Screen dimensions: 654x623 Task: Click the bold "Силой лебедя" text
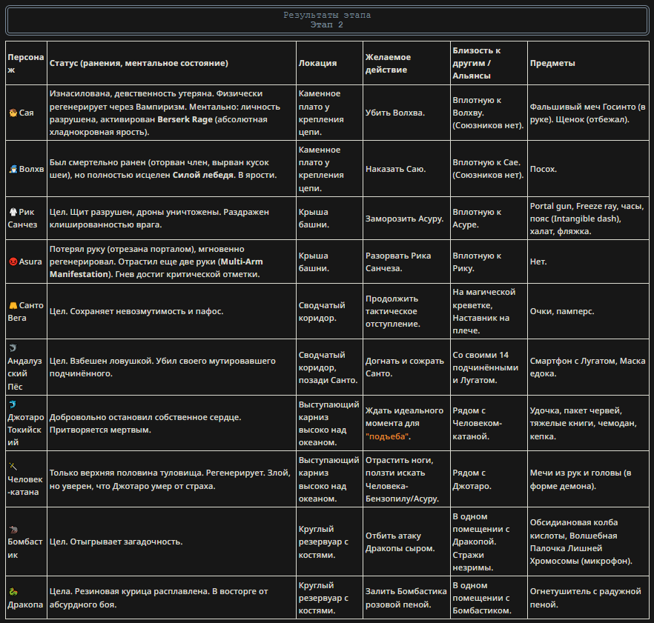tap(203, 175)
